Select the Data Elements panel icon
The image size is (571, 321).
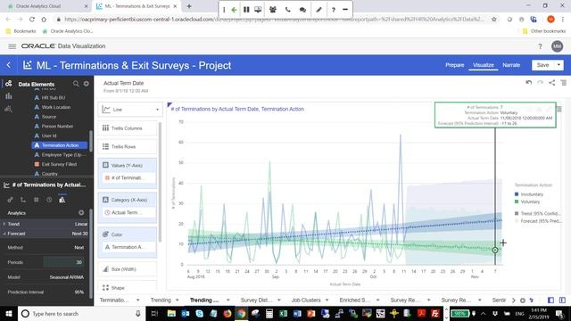(x=8, y=84)
